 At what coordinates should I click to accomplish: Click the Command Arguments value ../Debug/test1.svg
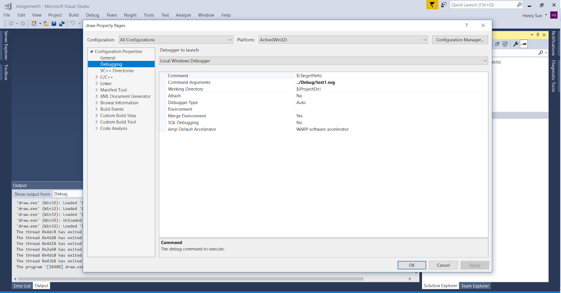[x=316, y=82]
